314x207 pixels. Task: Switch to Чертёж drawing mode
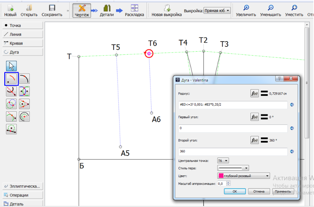(82, 10)
